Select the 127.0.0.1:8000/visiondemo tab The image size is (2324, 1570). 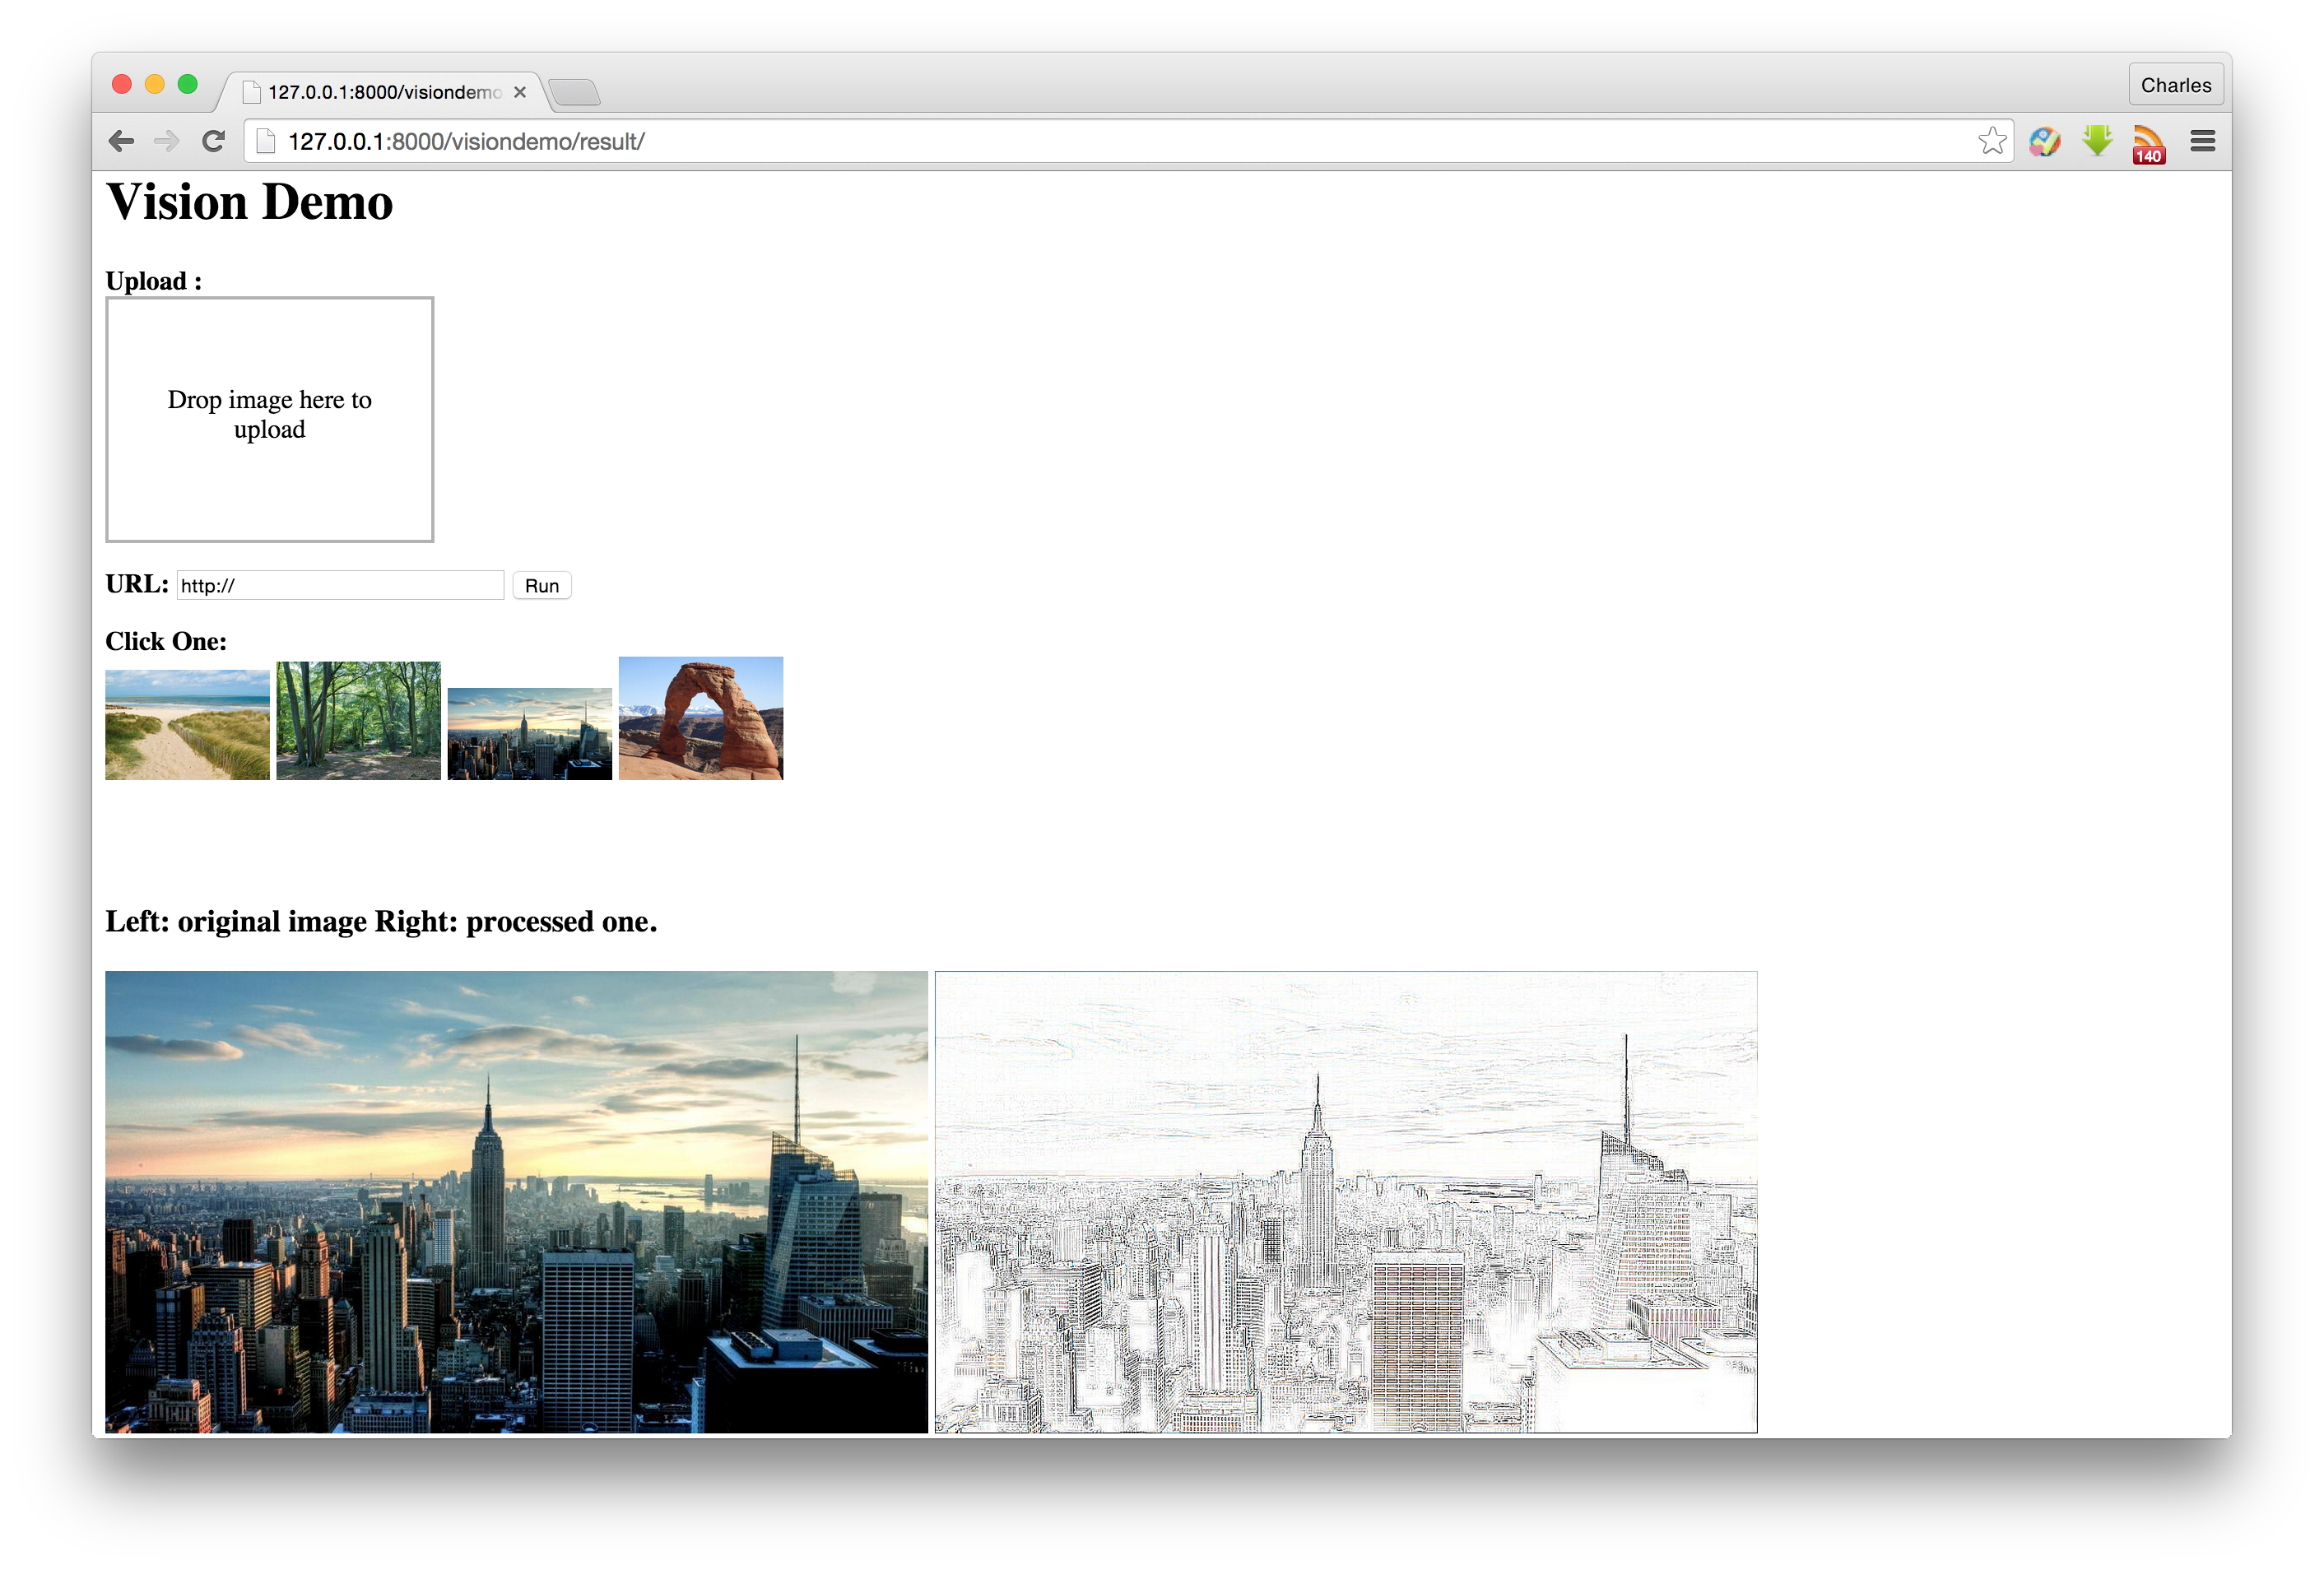tap(383, 92)
